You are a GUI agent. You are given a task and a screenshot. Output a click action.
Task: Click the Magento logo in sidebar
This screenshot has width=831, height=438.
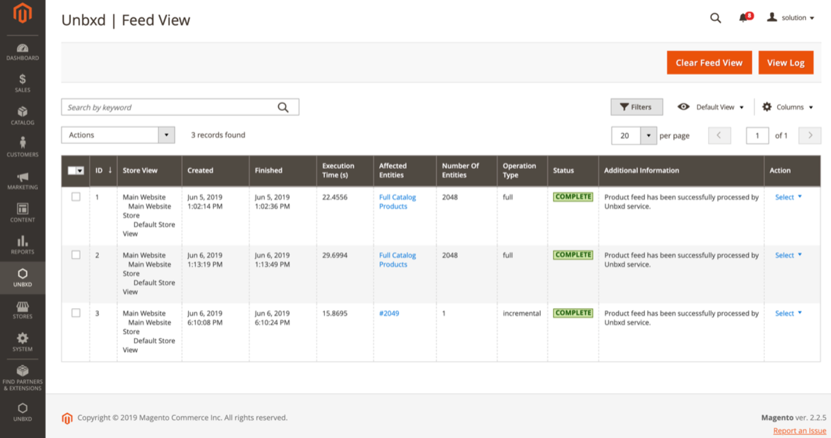coord(22,13)
